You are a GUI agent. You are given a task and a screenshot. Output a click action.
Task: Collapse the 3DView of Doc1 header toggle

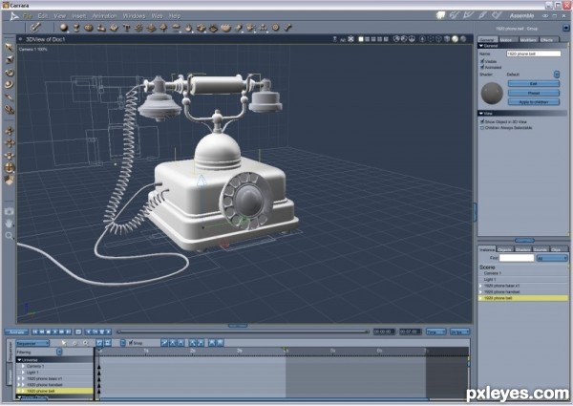click(20, 39)
